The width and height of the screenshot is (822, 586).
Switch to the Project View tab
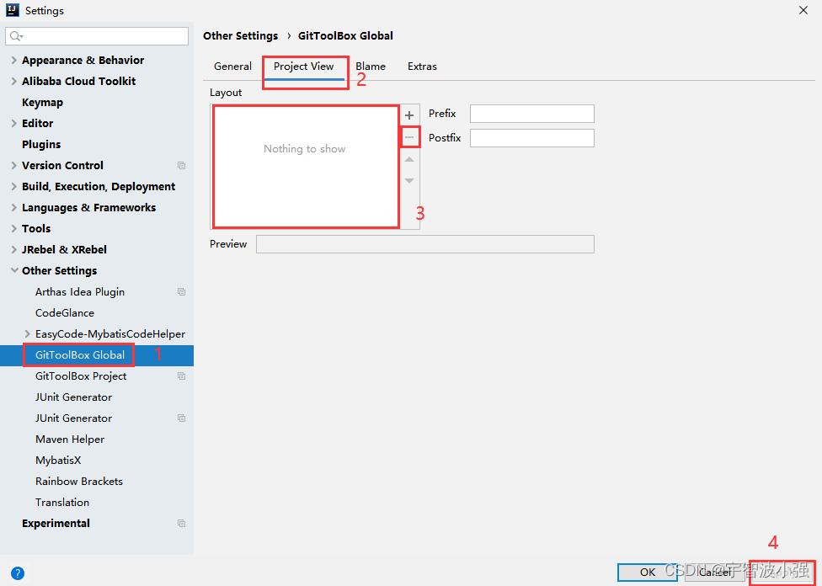304,67
